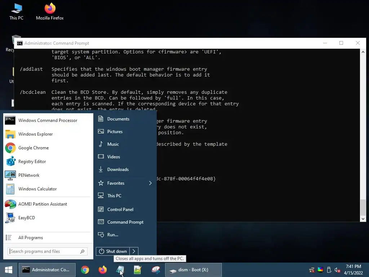Open Firefox from the taskbar
369x277 pixels.
tap(103, 270)
